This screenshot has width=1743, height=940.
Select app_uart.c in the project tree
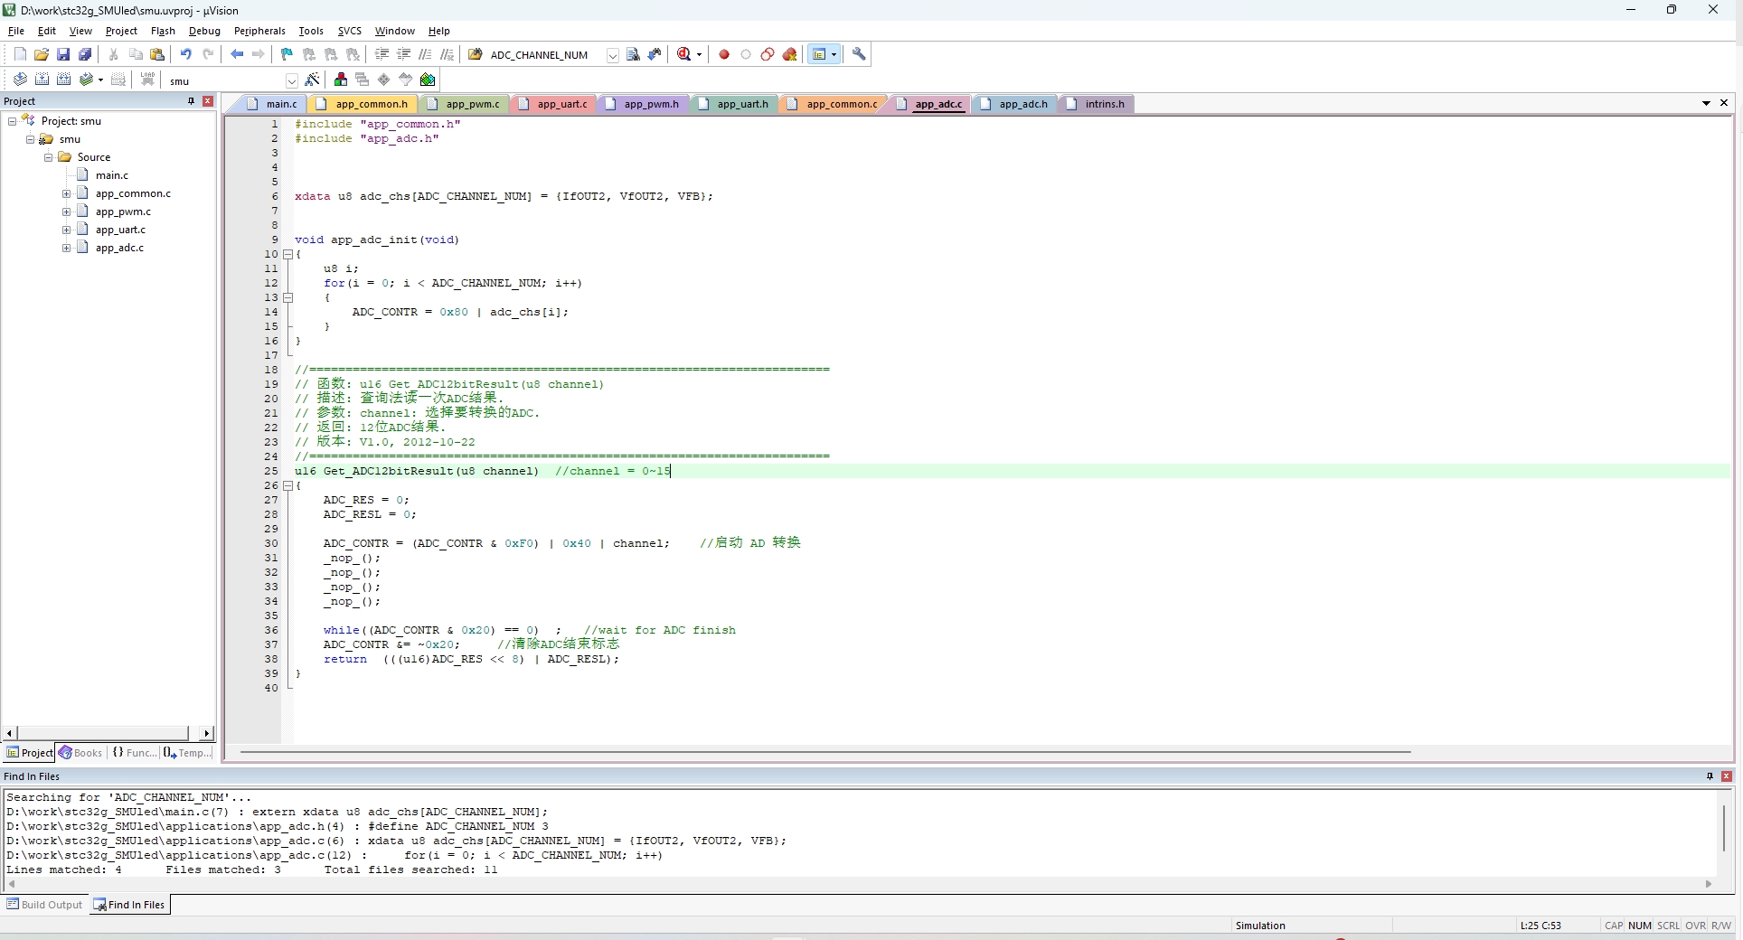120,230
